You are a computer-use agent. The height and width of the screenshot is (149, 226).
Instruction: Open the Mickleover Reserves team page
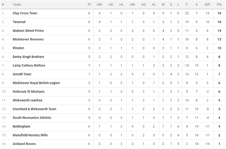tap(28, 39)
